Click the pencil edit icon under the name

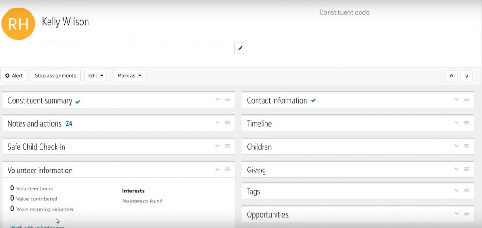[x=240, y=48]
